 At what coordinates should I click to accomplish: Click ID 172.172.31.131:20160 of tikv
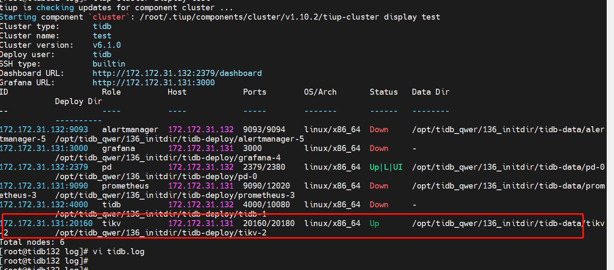pyautogui.click(x=46, y=224)
